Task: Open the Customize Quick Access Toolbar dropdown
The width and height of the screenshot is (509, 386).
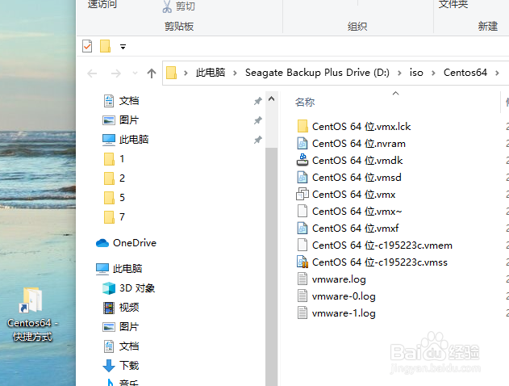Action: click(123, 47)
